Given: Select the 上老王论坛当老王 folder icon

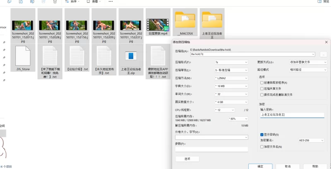Looking at the screenshot, I should tap(212, 20).
